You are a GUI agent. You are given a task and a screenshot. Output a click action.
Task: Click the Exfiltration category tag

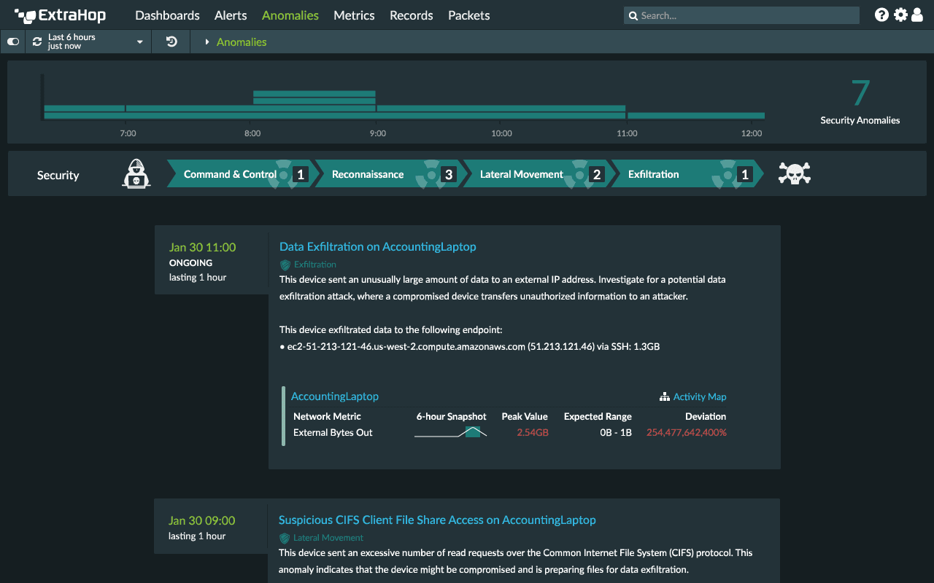pyautogui.click(x=315, y=265)
